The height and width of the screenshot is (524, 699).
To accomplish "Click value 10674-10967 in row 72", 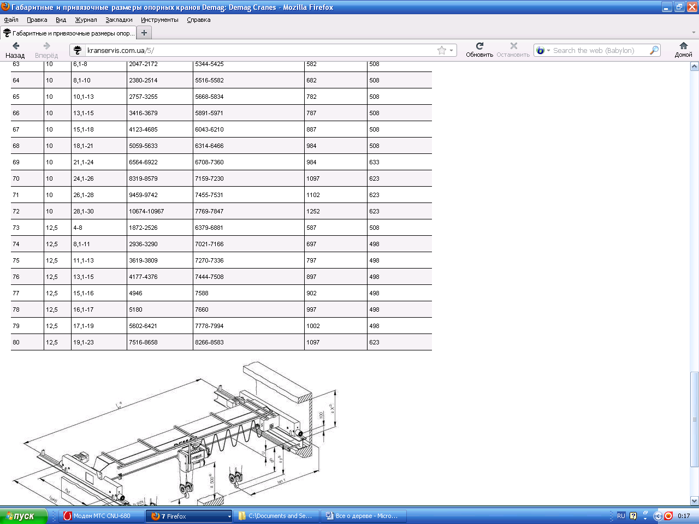I will tap(146, 211).
